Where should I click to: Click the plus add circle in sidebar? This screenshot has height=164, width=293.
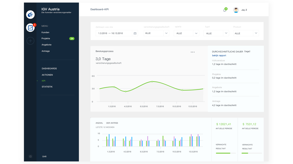[30, 41]
